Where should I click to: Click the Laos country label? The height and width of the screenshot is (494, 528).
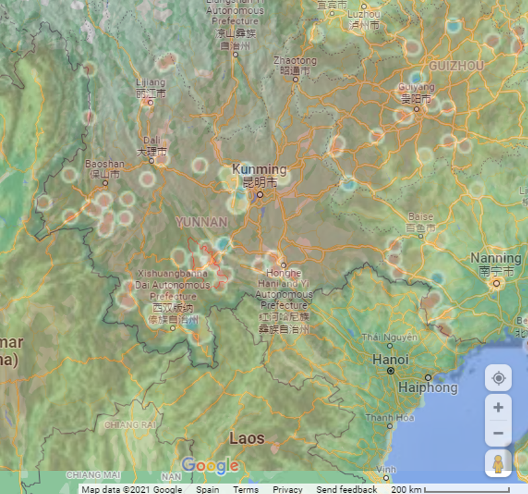(x=247, y=438)
